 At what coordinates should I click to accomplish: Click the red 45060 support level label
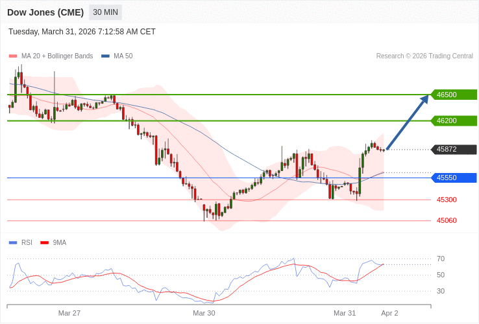click(447, 220)
